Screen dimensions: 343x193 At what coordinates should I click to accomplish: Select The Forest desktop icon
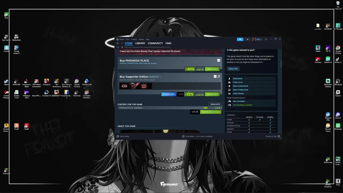click(77, 94)
